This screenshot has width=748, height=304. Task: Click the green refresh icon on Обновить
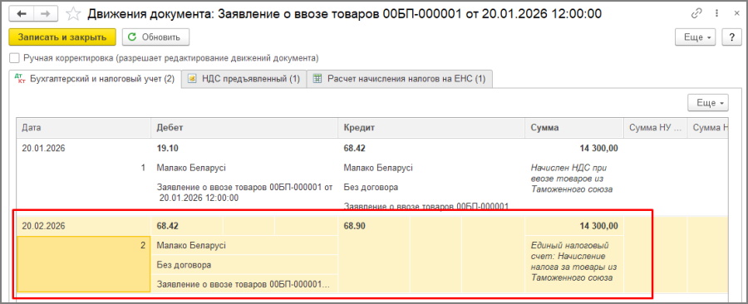click(x=133, y=37)
